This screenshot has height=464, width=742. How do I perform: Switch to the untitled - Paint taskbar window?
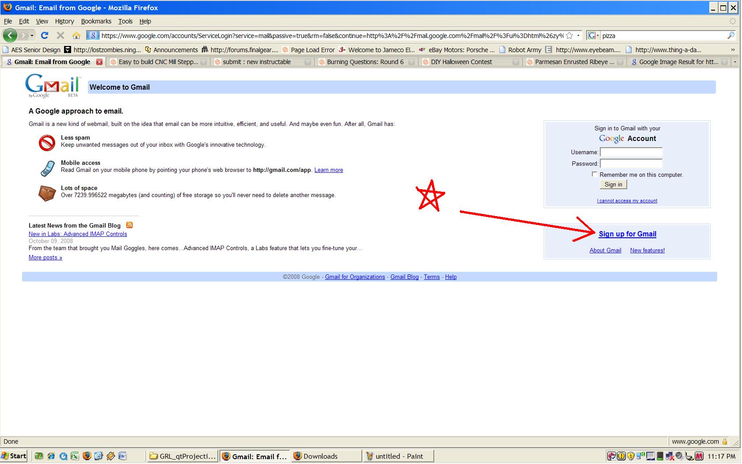pyautogui.click(x=399, y=456)
